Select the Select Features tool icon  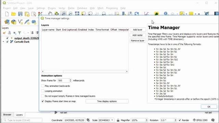coord(182,14)
